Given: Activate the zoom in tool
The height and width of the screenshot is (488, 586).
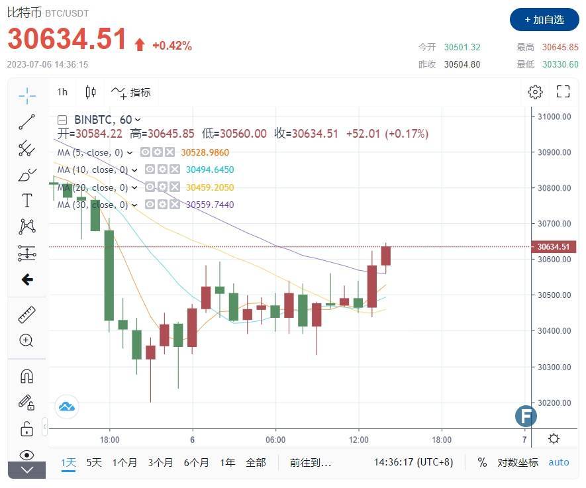Looking at the screenshot, I should coord(26,340).
